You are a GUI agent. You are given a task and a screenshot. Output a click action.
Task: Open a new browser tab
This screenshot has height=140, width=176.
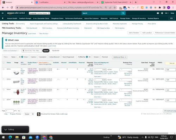point(136,2)
